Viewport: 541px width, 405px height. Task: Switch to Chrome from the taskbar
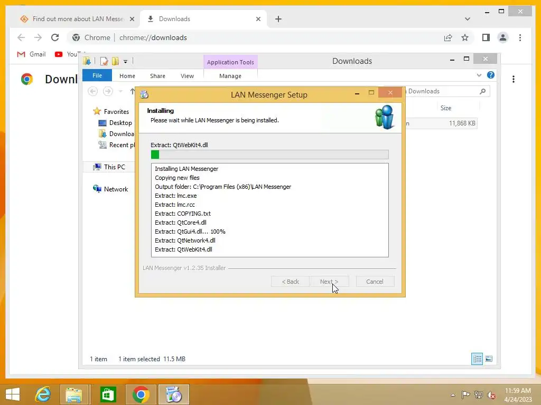(x=141, y=394)
